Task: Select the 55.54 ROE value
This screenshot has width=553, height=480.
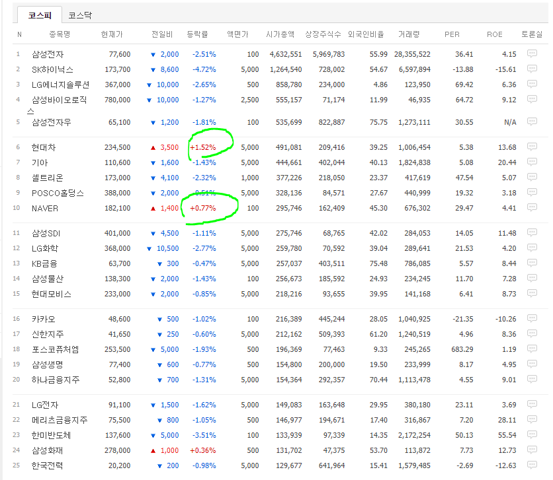Action: [507, 435]
